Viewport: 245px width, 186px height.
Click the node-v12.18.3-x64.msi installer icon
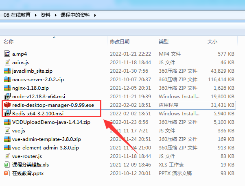[x=7, y=97]
